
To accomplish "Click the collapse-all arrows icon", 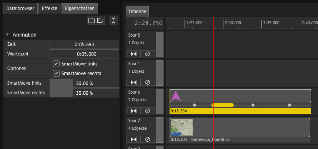I will tap(113, 20).
